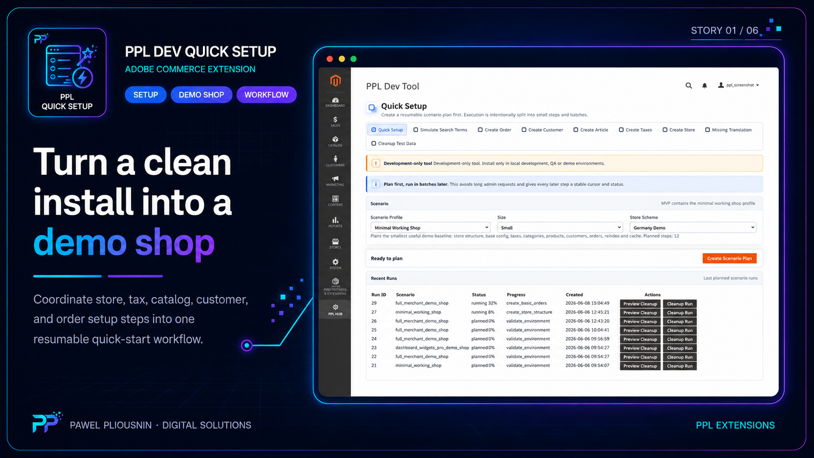Click the user avatar icon
814x458 pixels.
coord(721,85)
